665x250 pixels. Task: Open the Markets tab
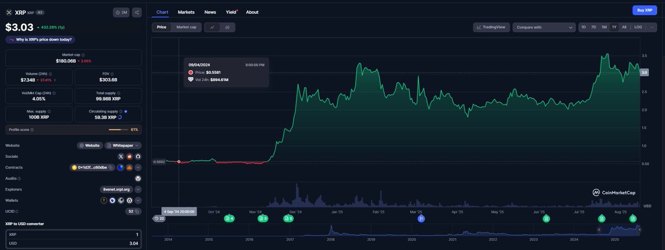click(186, 12)
